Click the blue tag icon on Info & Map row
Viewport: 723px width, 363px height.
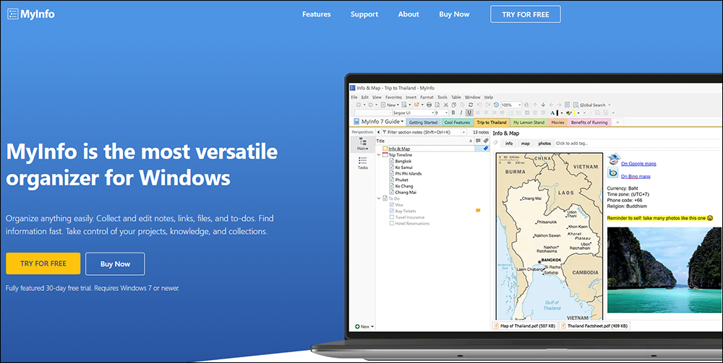(486, 148)
